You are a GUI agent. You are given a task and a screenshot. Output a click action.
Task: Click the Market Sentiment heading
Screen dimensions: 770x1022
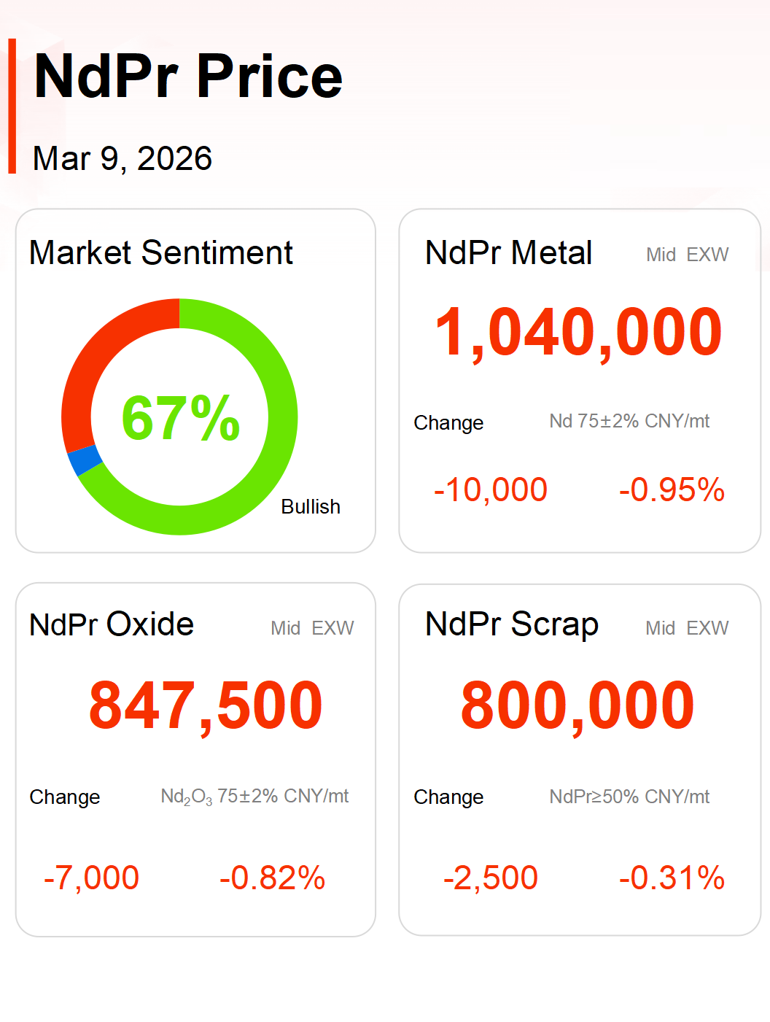pos(160,253)
